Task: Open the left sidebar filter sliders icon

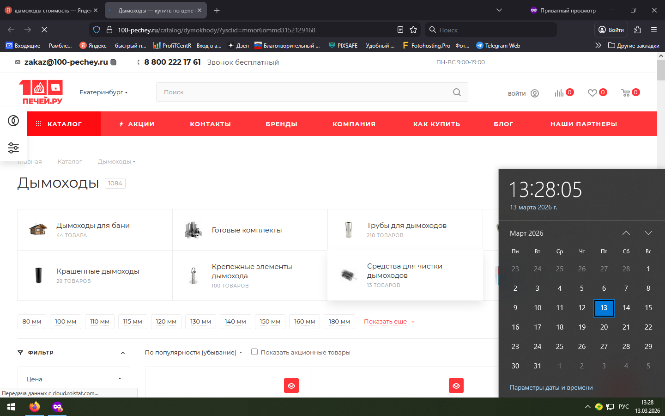Action: (13, 148)
